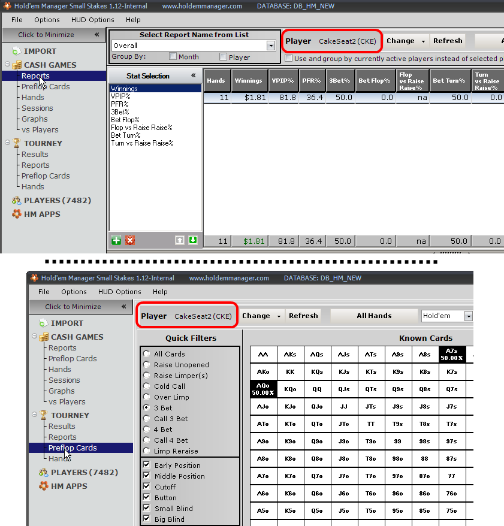Click PLAYERS (7482) icon in bottom window
Viewport: 504px width, 526px height.
coord(44,473)
